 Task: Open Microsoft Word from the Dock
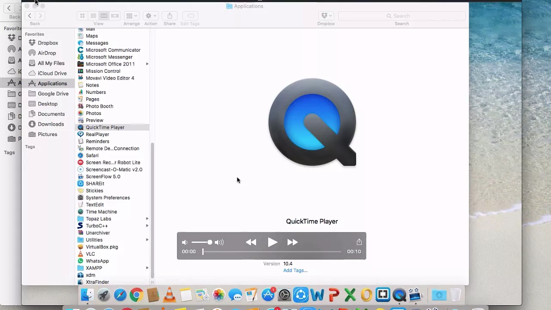[317, 295]
